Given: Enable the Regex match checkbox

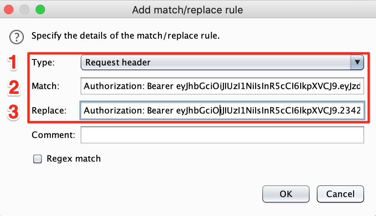Looking at the screenshot, I should point(38,159).
